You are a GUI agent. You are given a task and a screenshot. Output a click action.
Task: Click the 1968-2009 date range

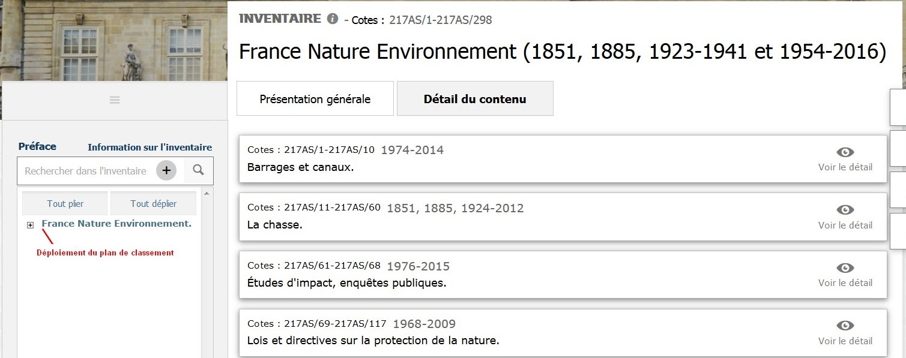click(x=424, y=324)
